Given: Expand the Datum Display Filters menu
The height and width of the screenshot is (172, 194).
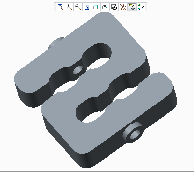Looking at the screenshot, I should [x=123, y=7].
